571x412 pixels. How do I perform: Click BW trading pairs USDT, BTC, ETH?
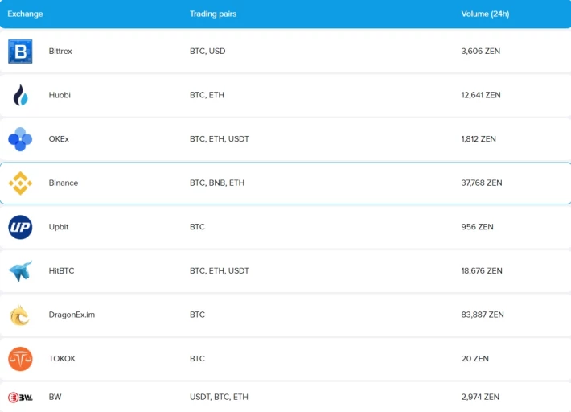tap(219, 397)
